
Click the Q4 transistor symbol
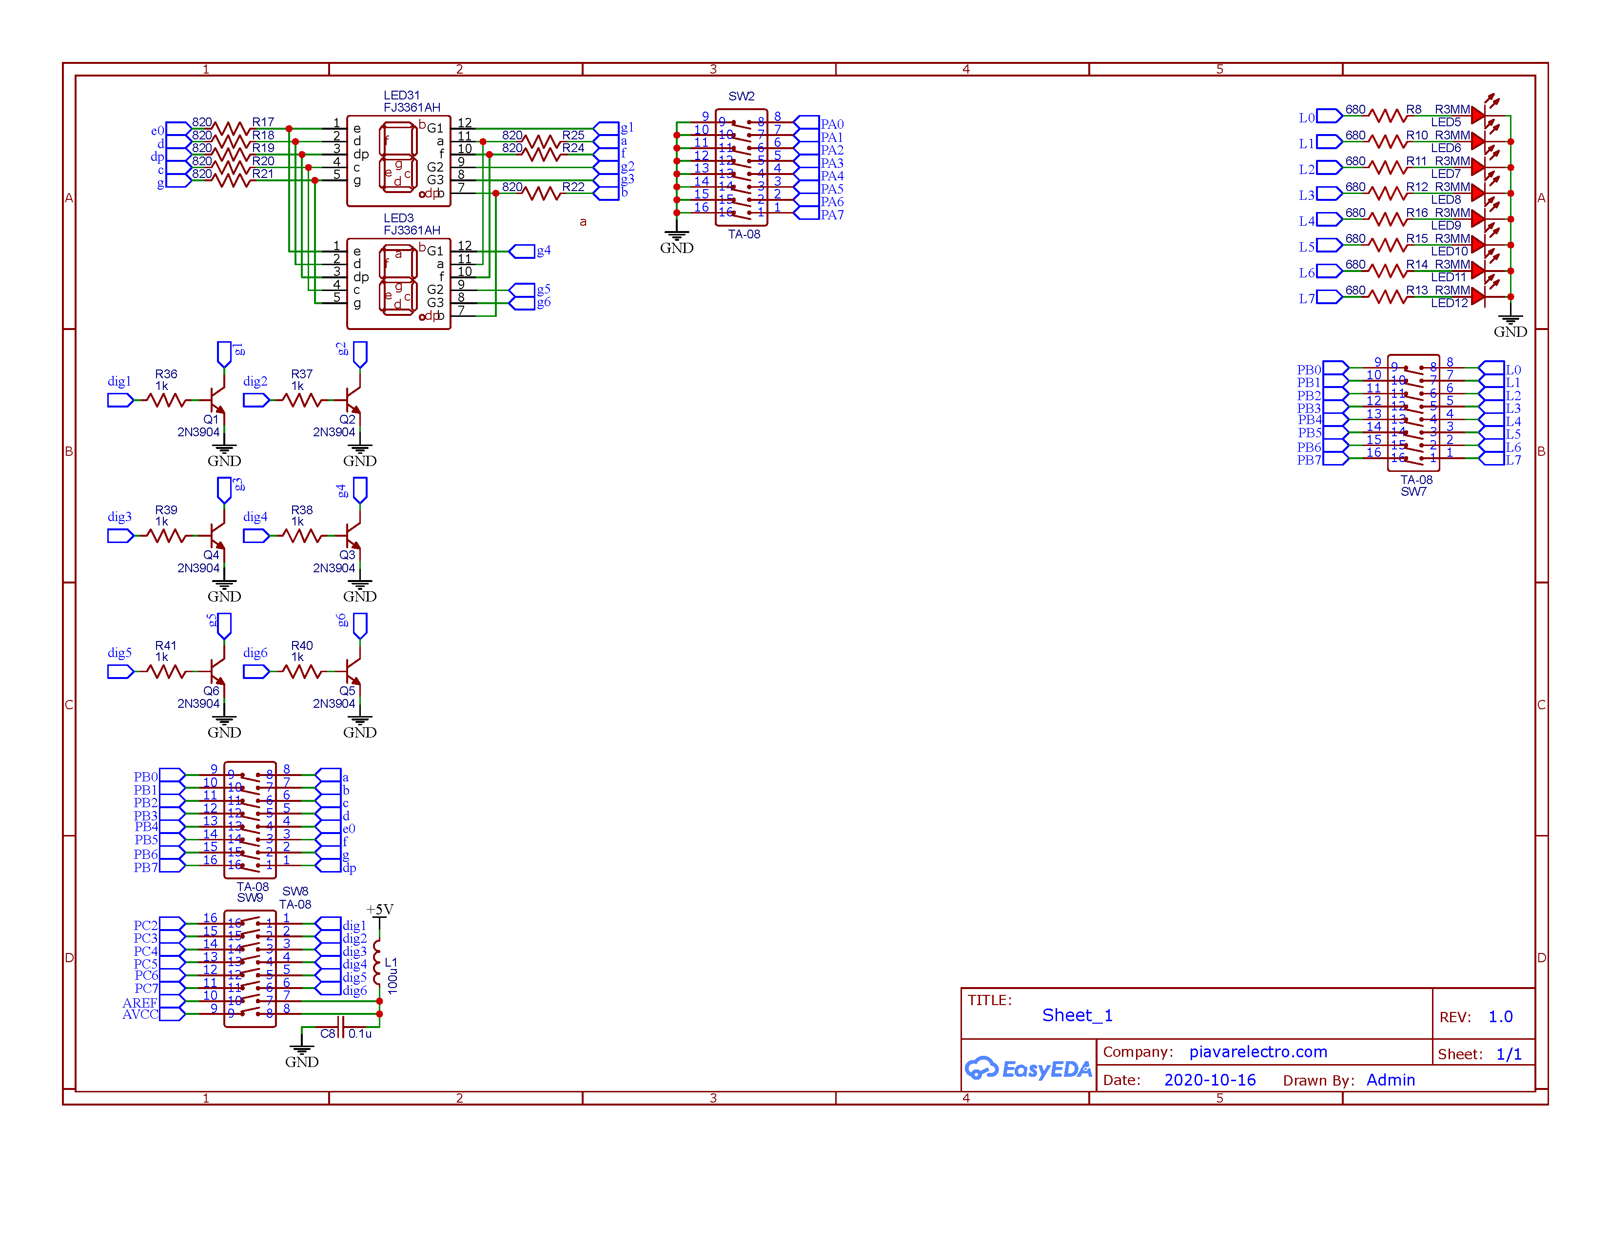[x=218, y=535]
